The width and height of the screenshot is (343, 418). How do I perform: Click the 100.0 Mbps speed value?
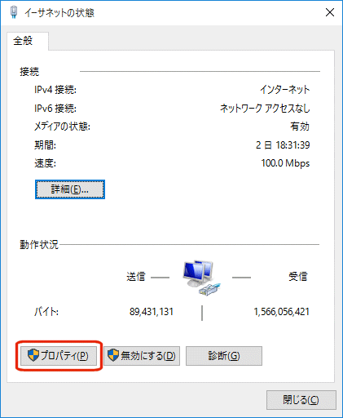(285, 163)
